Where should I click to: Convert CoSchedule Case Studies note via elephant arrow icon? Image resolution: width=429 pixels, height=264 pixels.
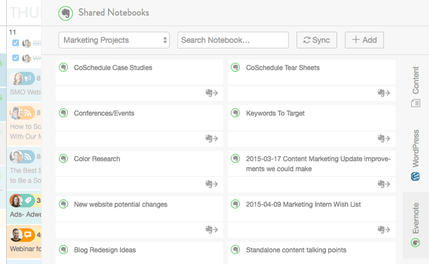[212, 93]
